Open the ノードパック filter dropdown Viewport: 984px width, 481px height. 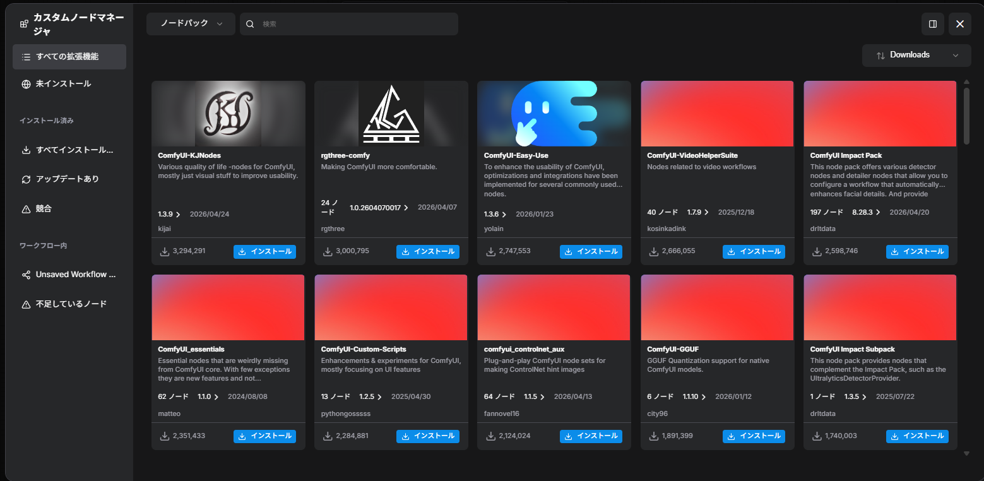tap(191, 24)
